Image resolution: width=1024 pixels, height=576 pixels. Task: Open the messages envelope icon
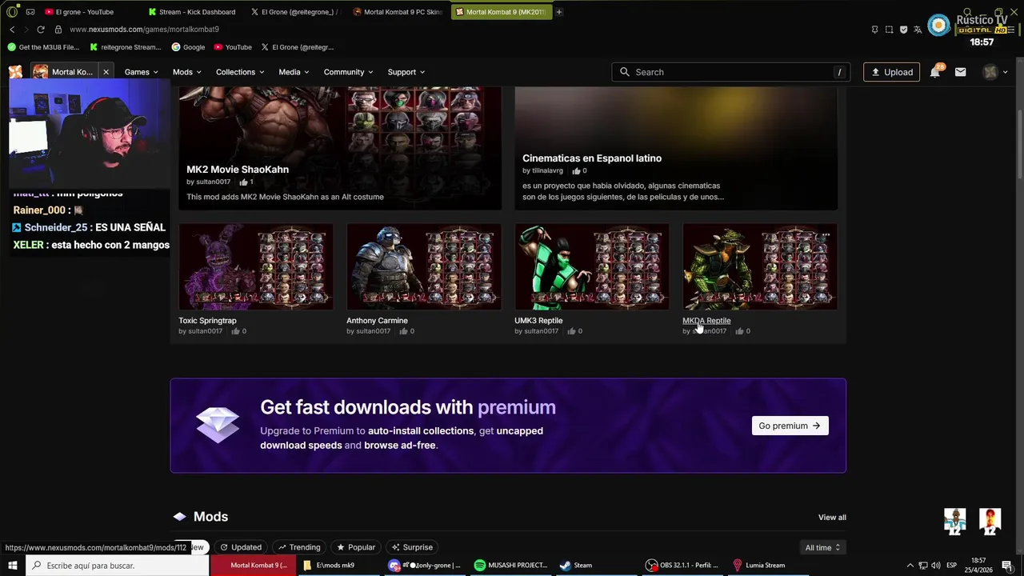tap(960, 72)
